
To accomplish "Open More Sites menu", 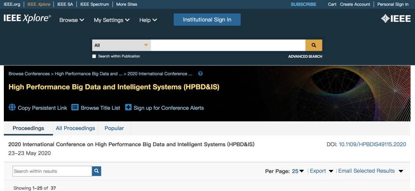I will [x=126, y=4].
